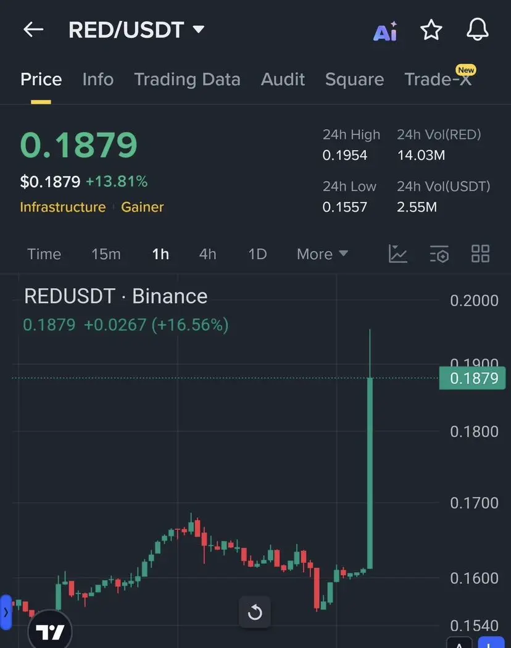Expand the blue side panel chevron
Screen dimensions: 511x648
click(6, 612)
